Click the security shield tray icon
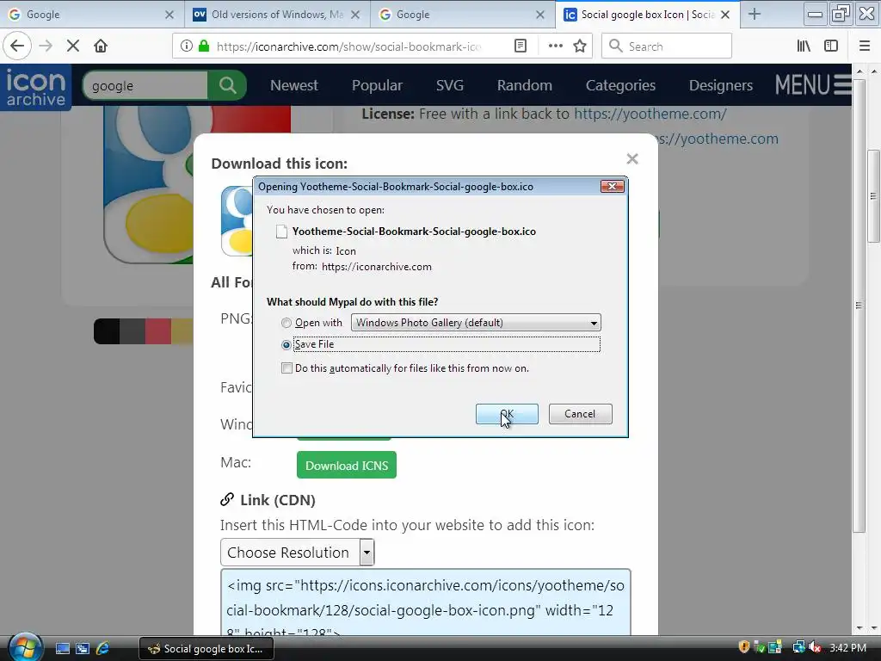This screenshot has height=661, width=881. click(744, 647)
